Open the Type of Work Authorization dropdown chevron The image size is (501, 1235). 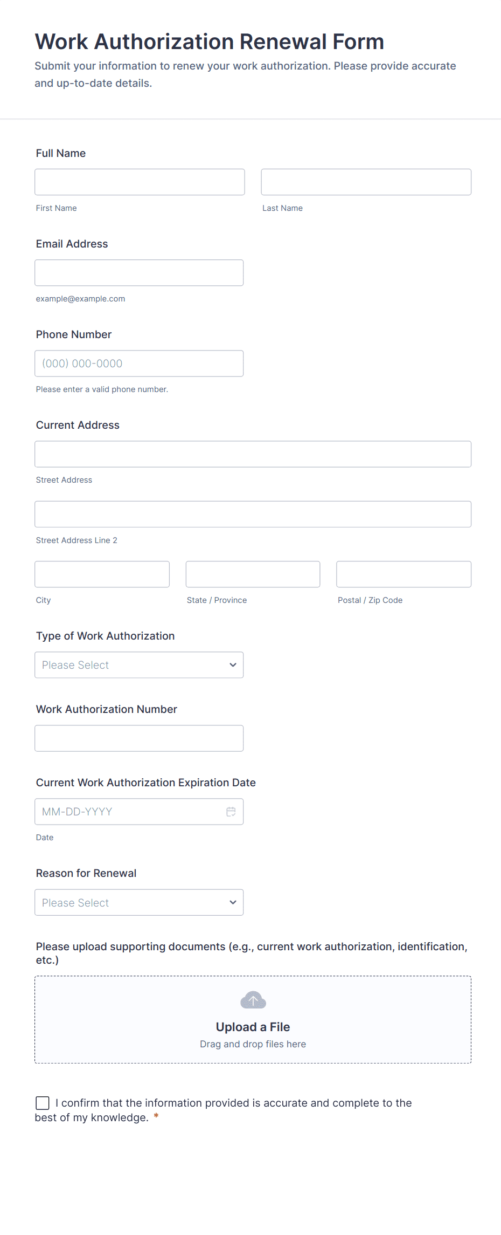click(233, 665)
